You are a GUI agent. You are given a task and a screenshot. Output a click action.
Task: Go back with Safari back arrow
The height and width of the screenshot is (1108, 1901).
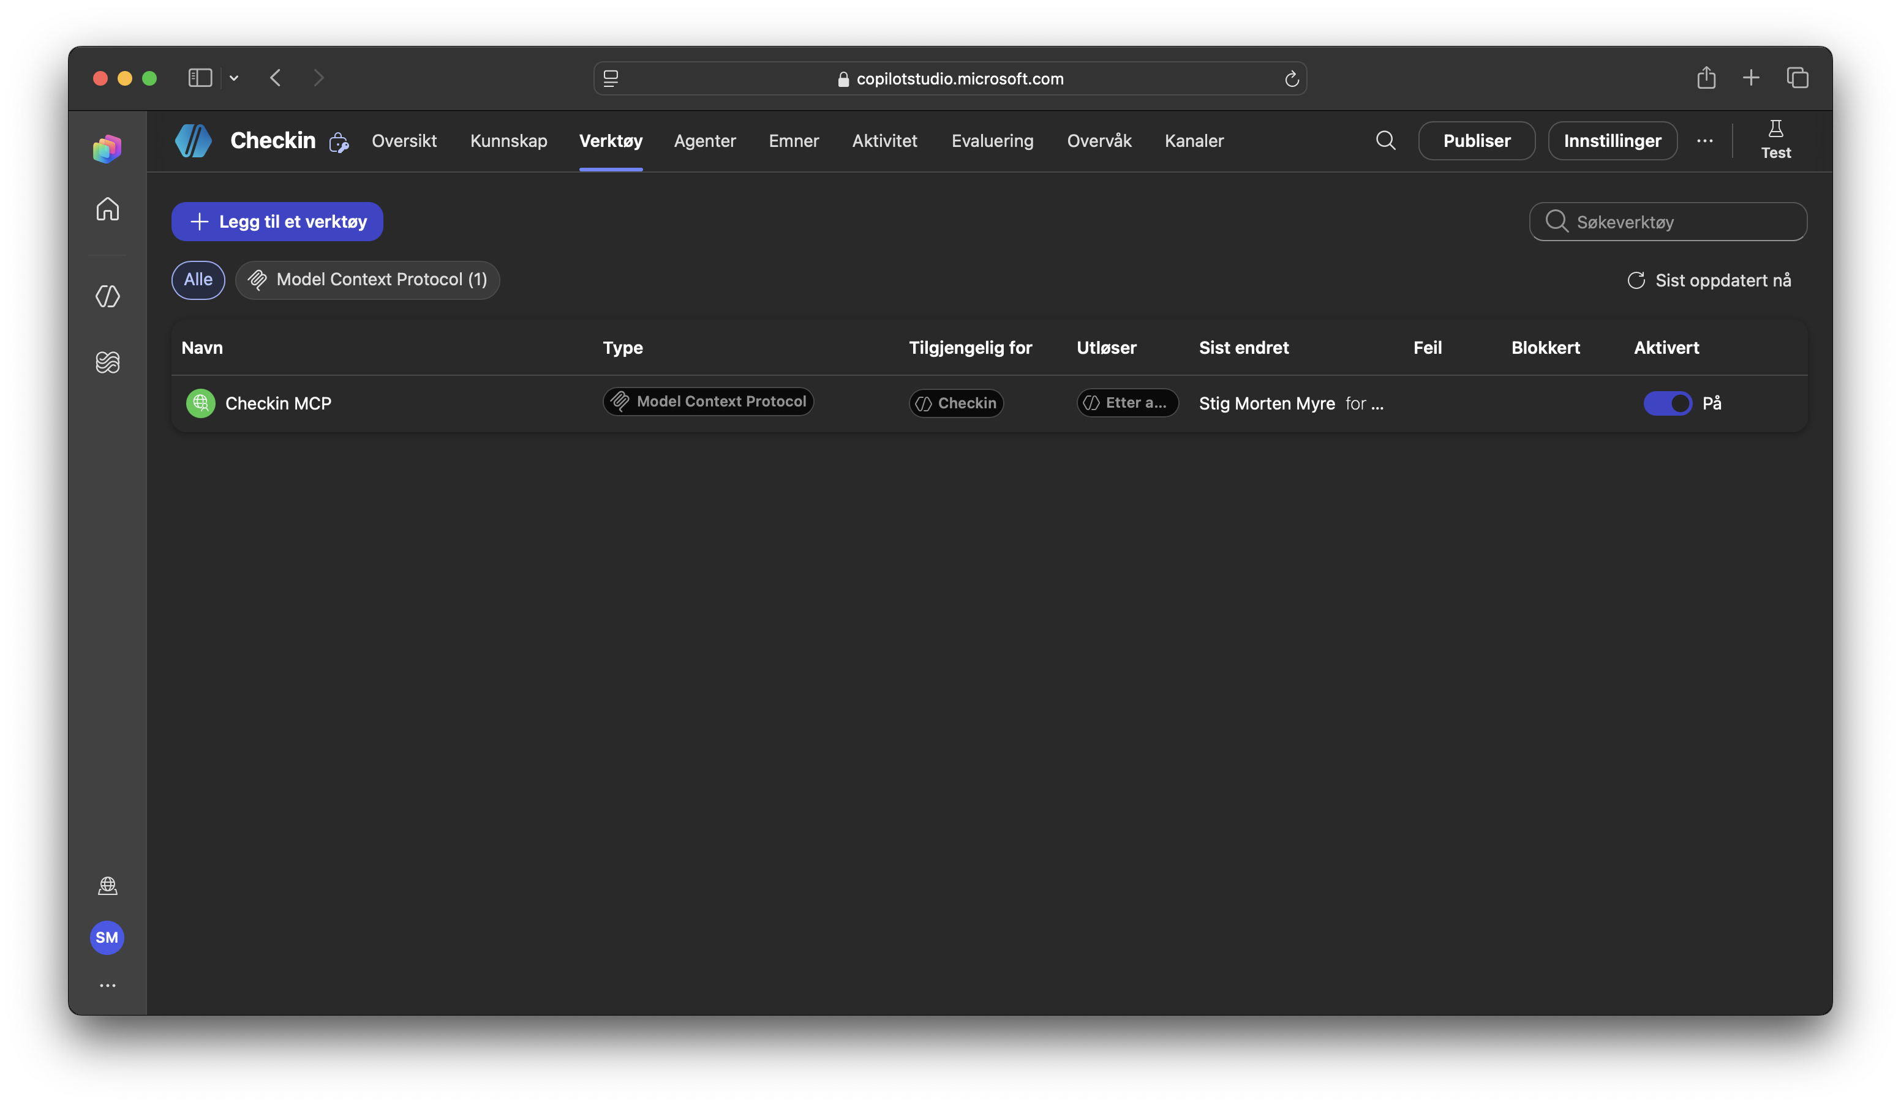tap(276, 78)
